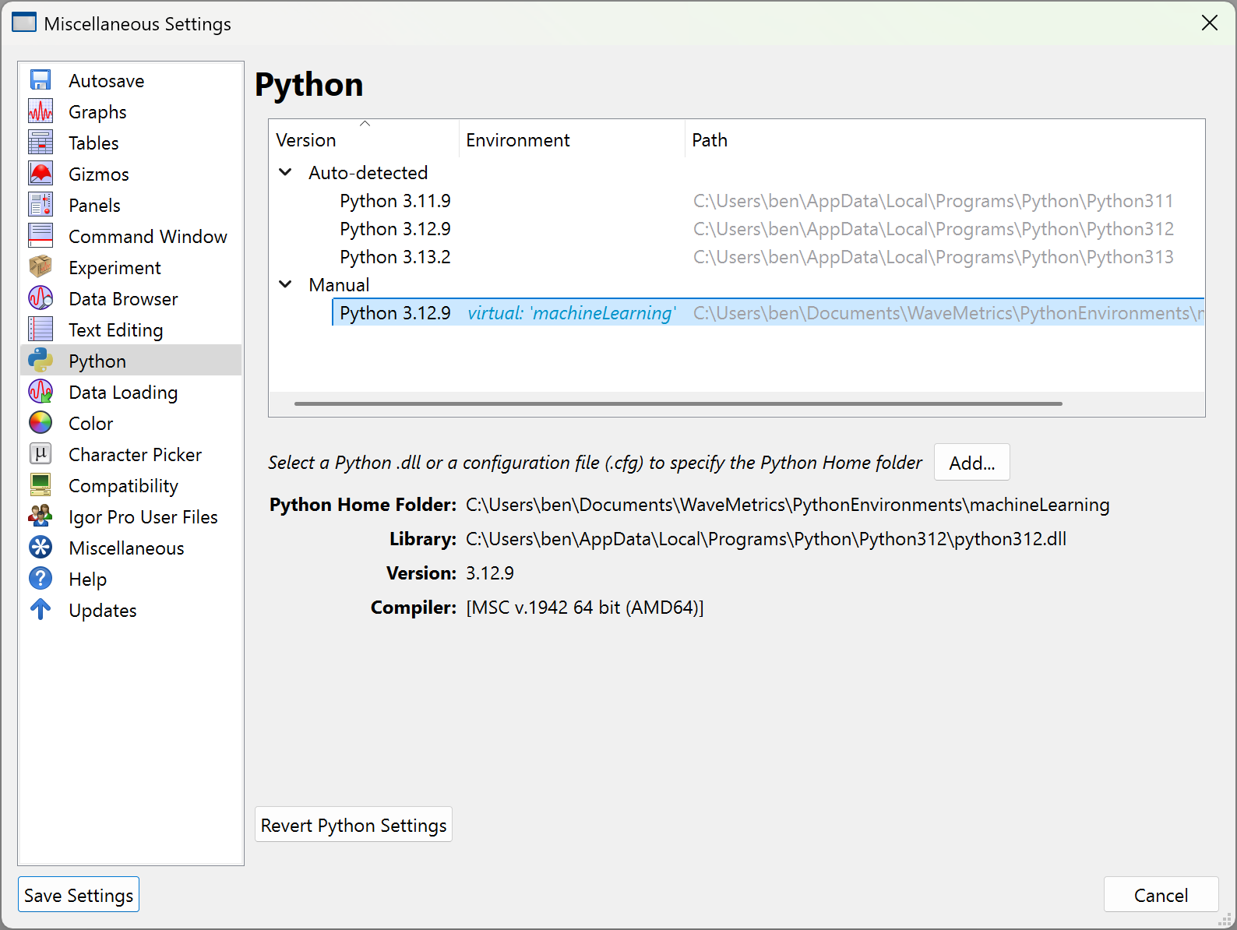Click Revert Python Settings button

(x=354, y=825)
